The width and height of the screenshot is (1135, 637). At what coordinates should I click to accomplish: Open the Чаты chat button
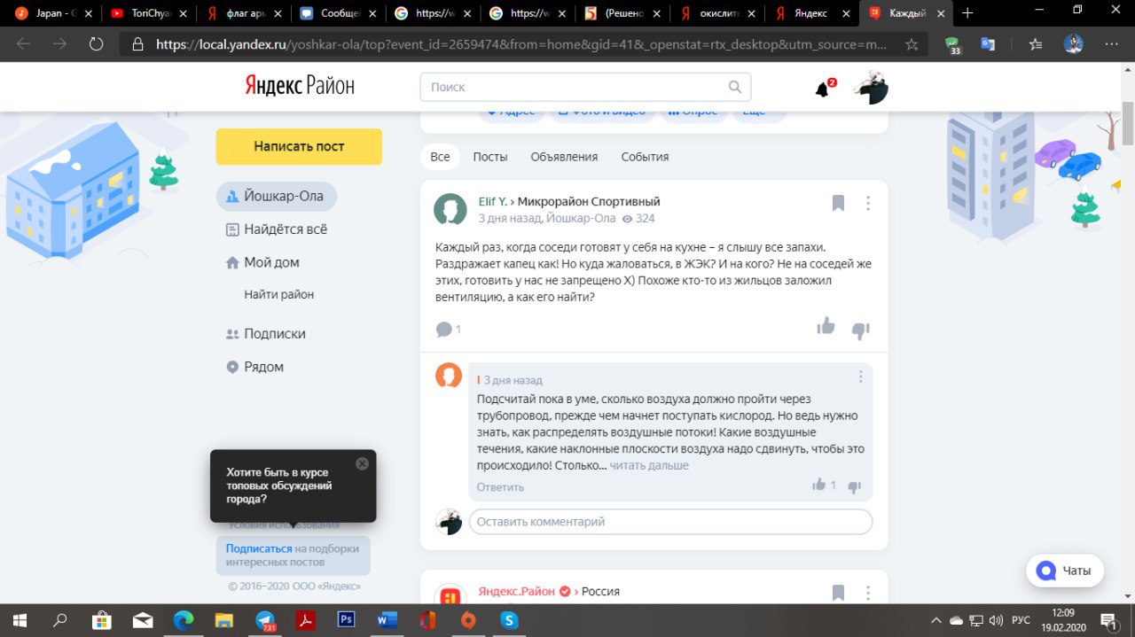(1065, 571)
